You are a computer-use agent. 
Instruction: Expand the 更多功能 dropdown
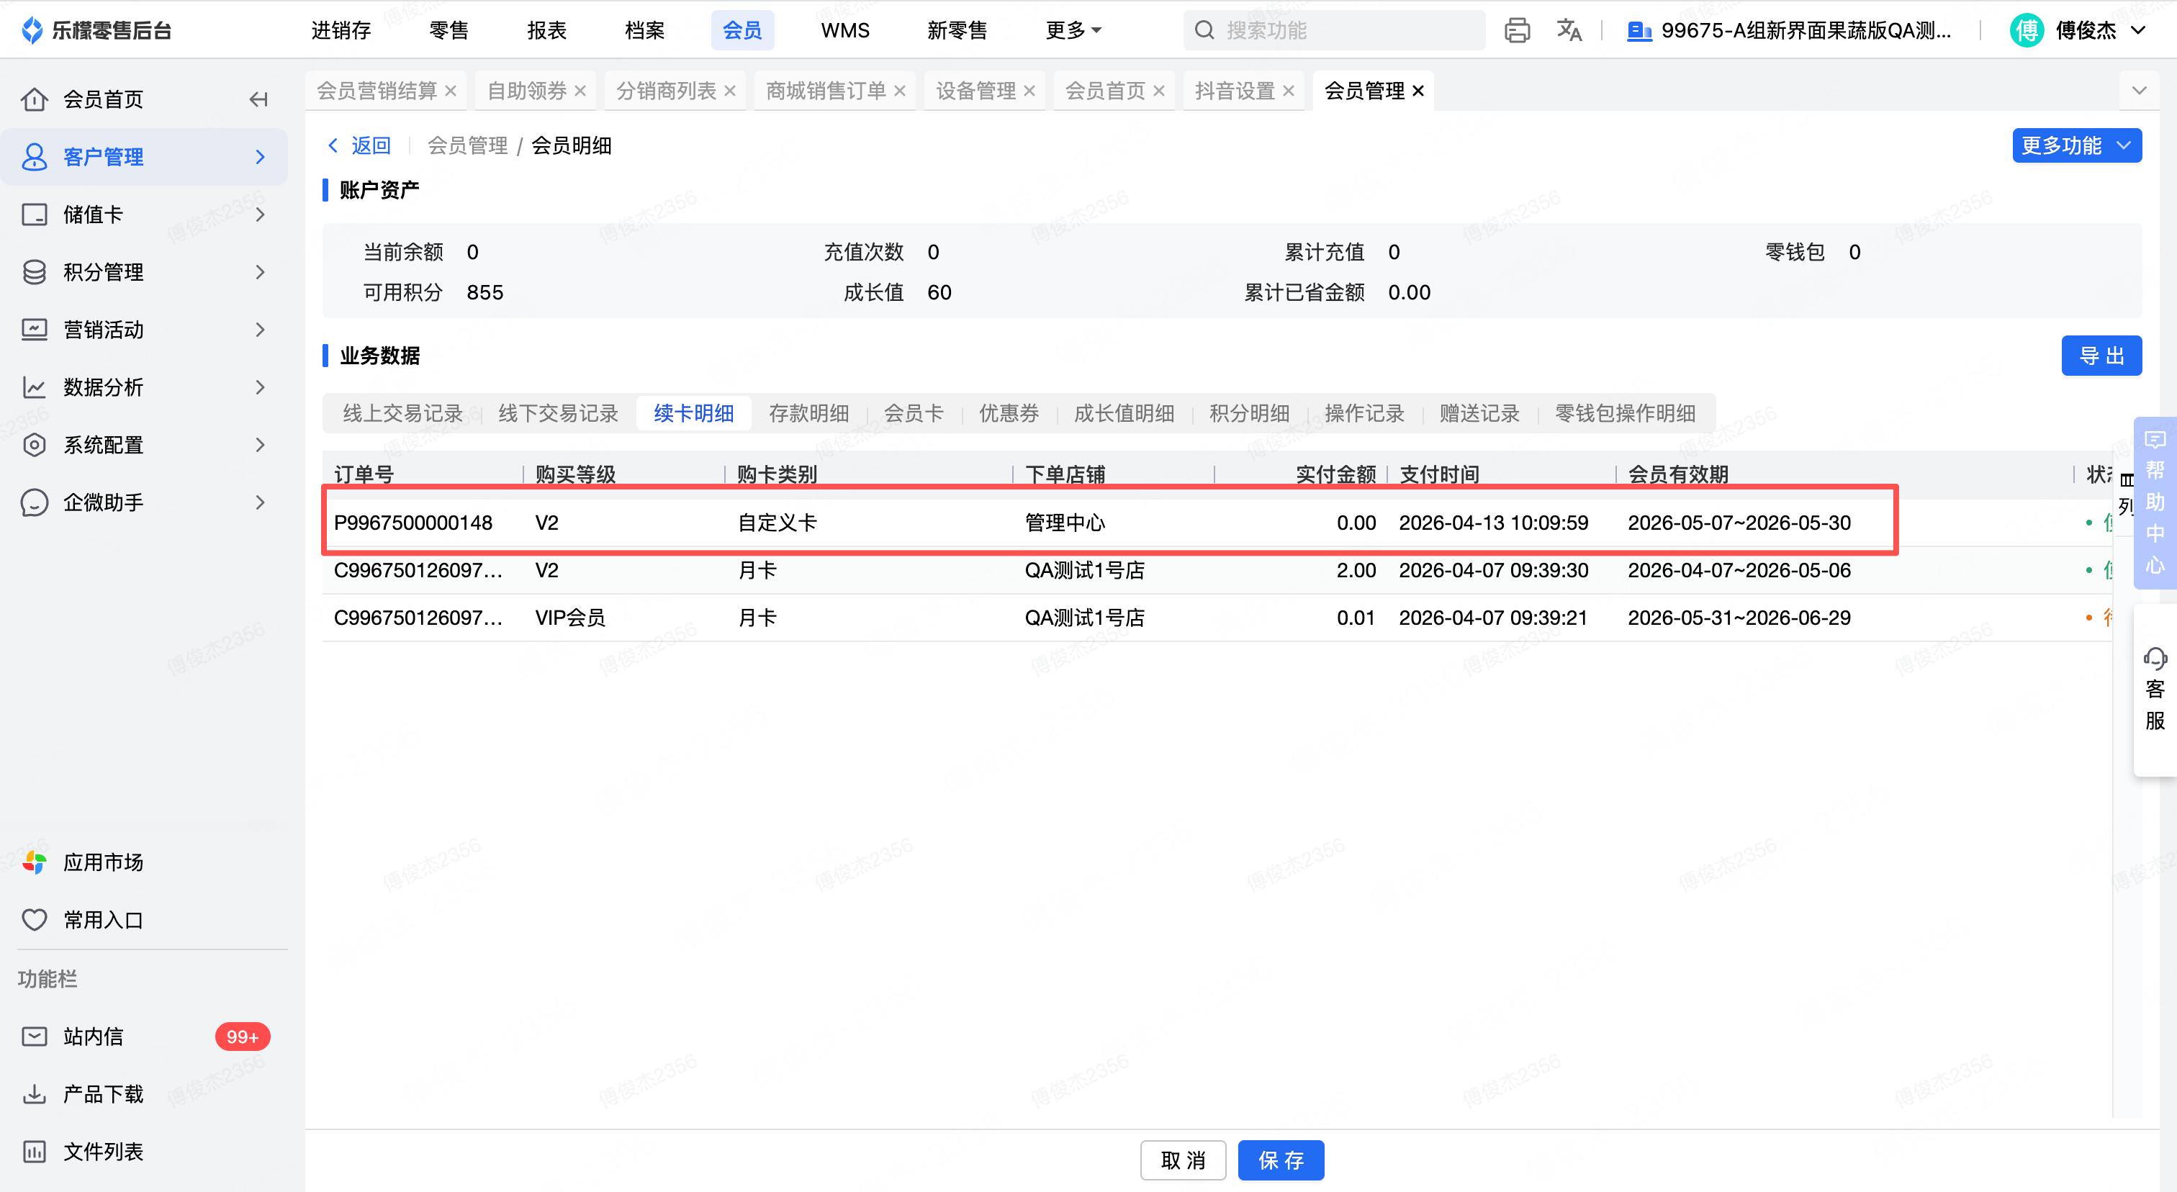pyautogui.click(x=2076, y=146)
